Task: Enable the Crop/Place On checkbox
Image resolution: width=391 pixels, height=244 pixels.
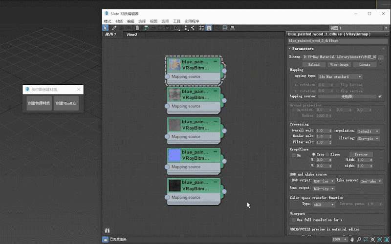Action: [x=293, y=155]
